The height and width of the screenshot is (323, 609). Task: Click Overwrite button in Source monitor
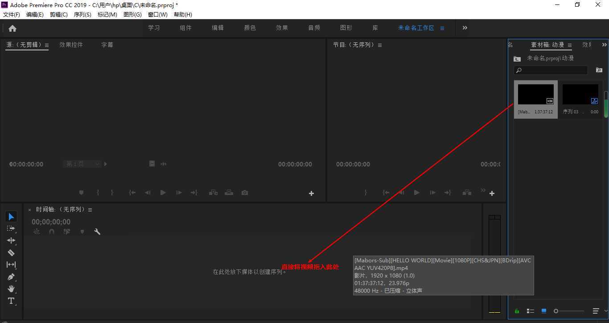coord(229,193)
